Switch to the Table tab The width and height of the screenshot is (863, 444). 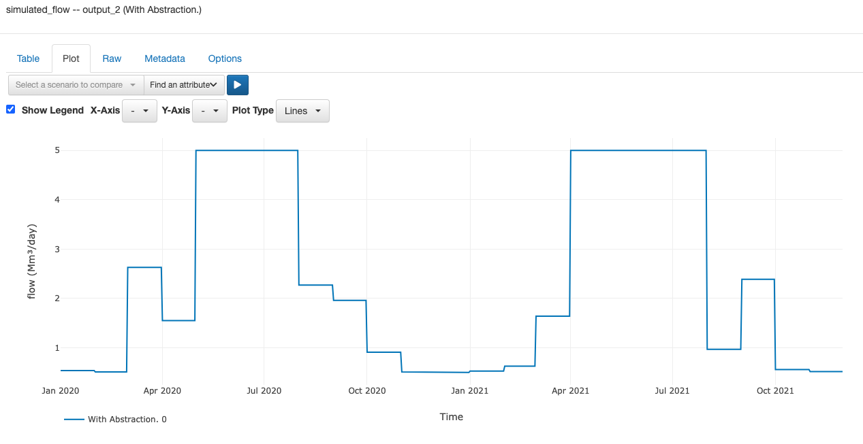[x=28, y=58]
